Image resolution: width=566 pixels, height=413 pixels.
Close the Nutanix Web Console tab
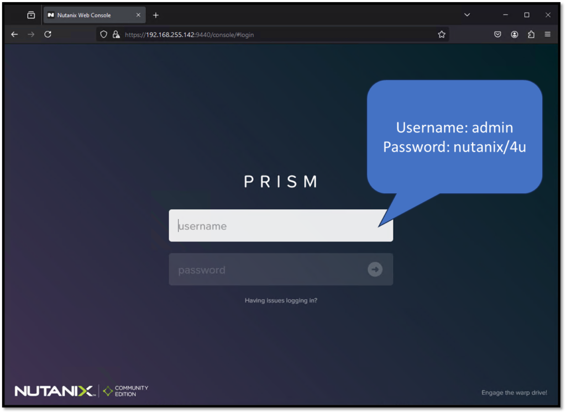138,15
